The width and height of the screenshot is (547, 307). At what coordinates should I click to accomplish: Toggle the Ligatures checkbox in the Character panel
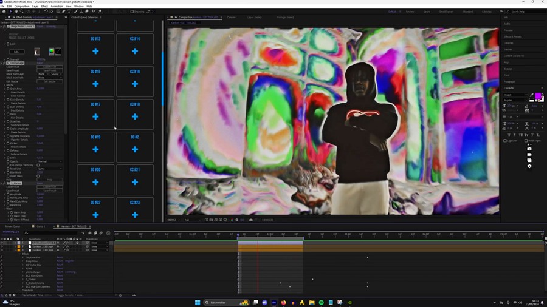coord(505,141)
